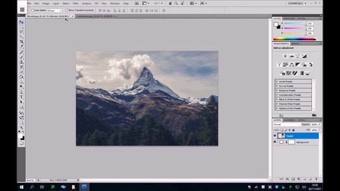Open the Layer menu
Viewport: 340px width, 191px height.
click(x=56, y=4)
